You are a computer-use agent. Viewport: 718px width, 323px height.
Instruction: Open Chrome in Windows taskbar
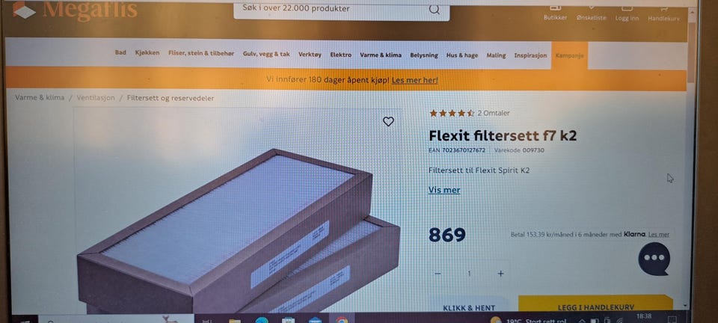[x=342, y=319]
